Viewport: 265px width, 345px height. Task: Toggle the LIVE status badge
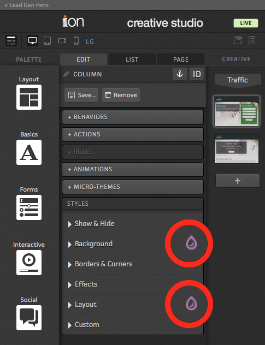point(246,23)
